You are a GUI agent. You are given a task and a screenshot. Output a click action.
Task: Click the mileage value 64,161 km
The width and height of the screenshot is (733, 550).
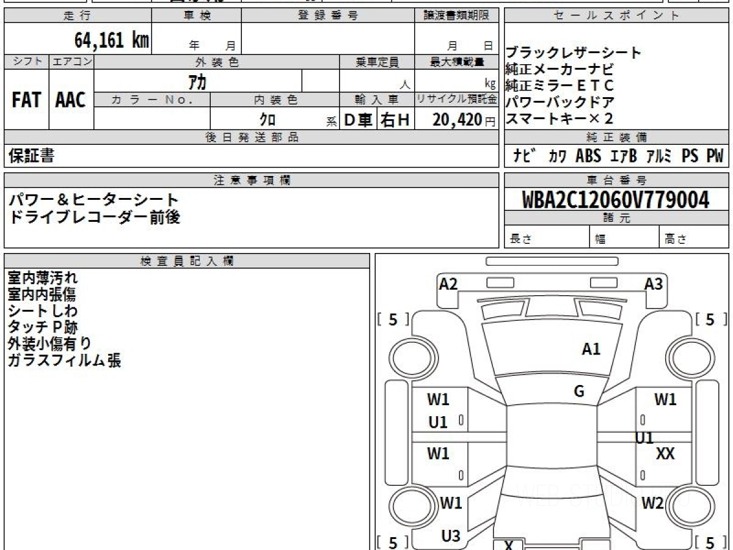pyautogui.click(x=112, y=40)
